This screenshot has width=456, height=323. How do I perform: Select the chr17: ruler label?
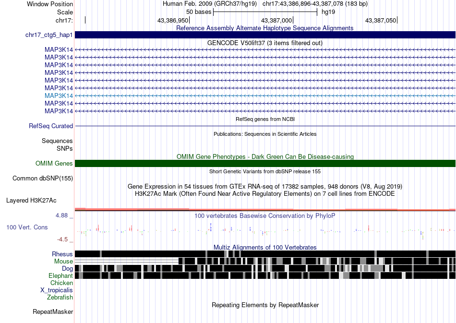(64, 20)
